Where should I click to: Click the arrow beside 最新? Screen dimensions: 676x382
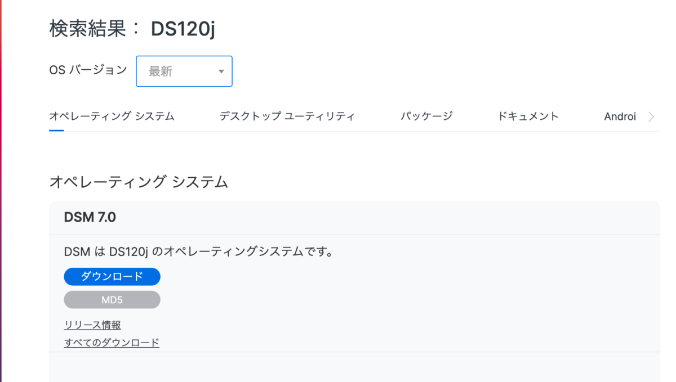221,71
